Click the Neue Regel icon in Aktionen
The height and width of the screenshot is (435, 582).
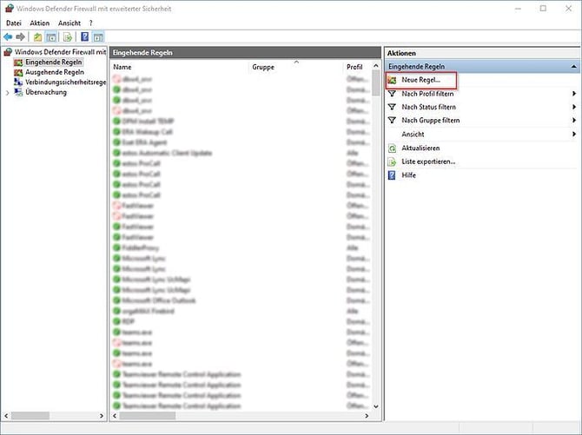point(393,80)
